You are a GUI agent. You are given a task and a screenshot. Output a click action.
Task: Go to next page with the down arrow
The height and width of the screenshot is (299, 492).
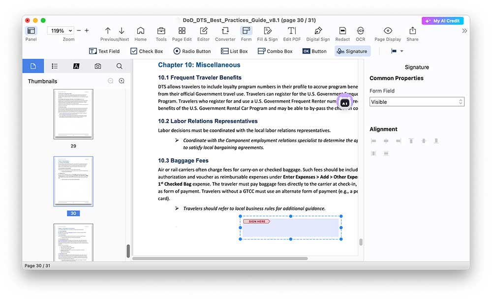point(122,30)
